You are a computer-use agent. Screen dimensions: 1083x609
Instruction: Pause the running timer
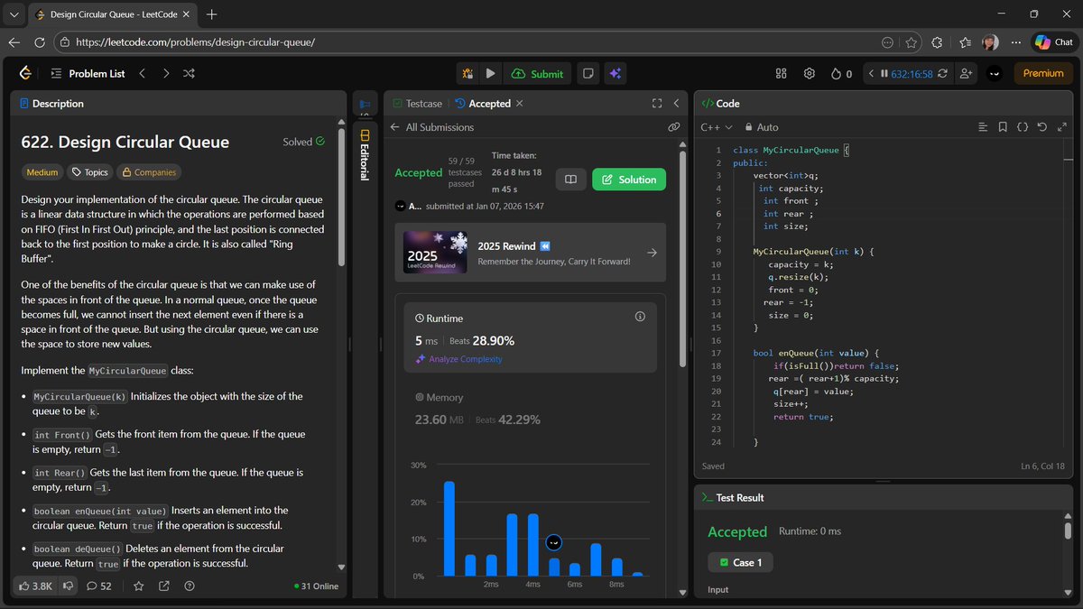tap(884, 74)
